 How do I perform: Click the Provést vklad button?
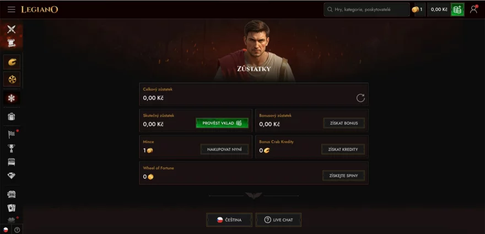click(222, 123)
